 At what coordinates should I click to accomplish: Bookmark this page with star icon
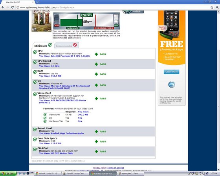[212, 7]
